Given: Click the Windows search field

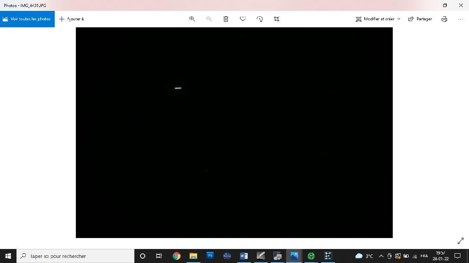Looking at the screenshot, I should pyautogui.click(x=75, y=256).
